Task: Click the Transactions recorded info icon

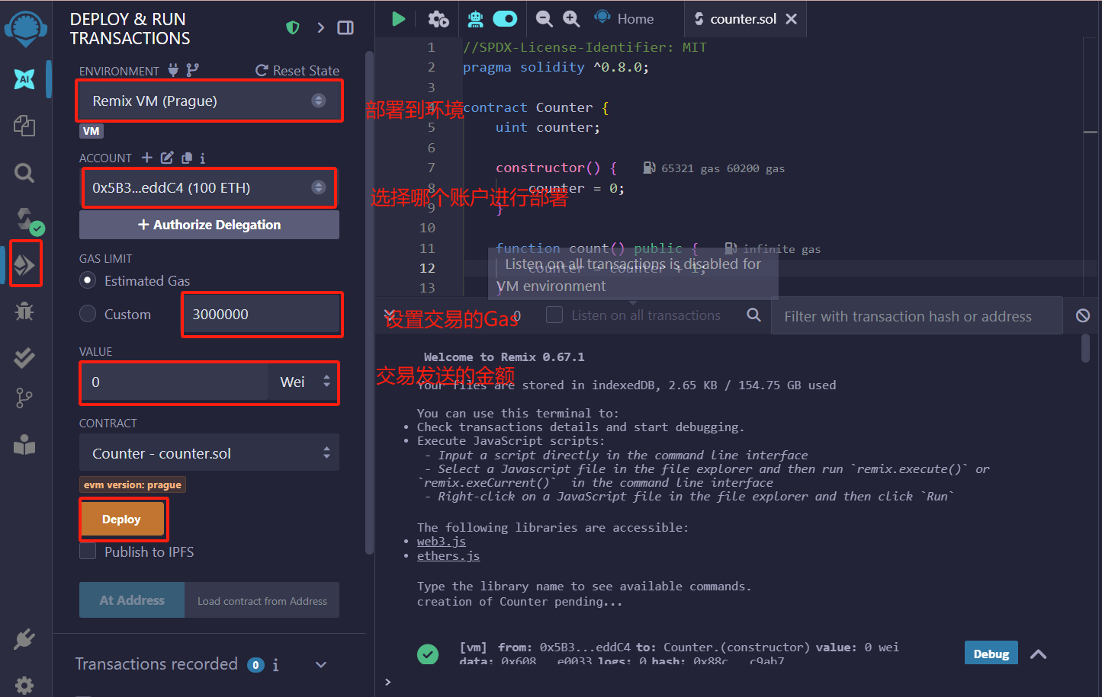Action: click(x=275, y=665)
